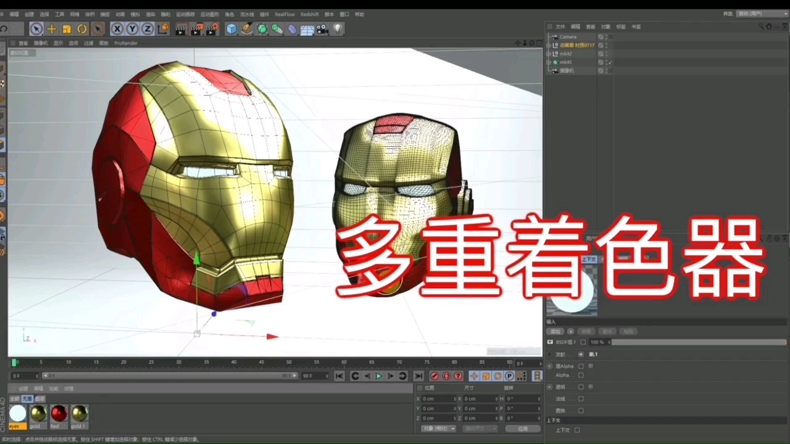790x444 pixels.
Task: Expand the 动画盔 材质0717 object
Action: (549, 45)
